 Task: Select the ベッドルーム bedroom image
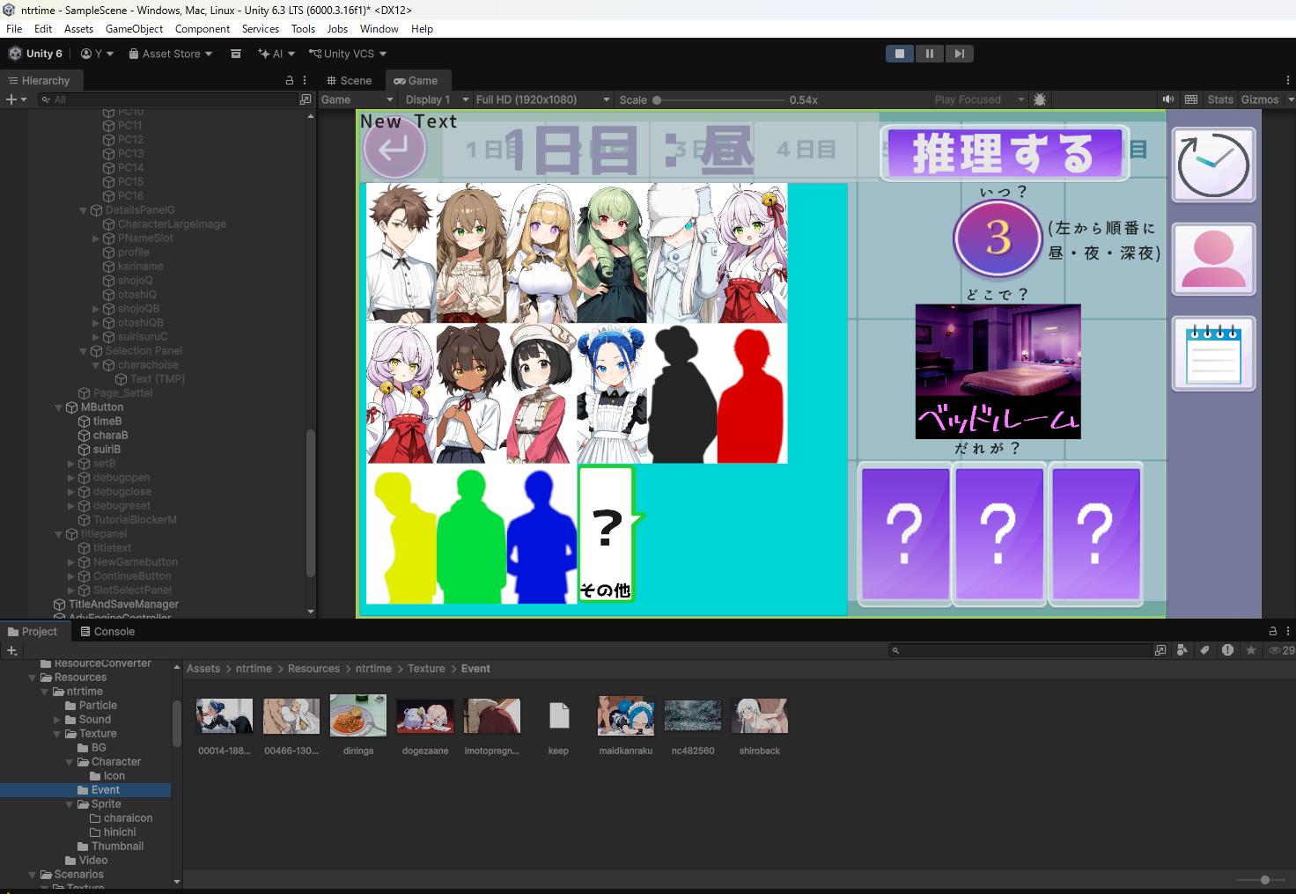(998, 371)
